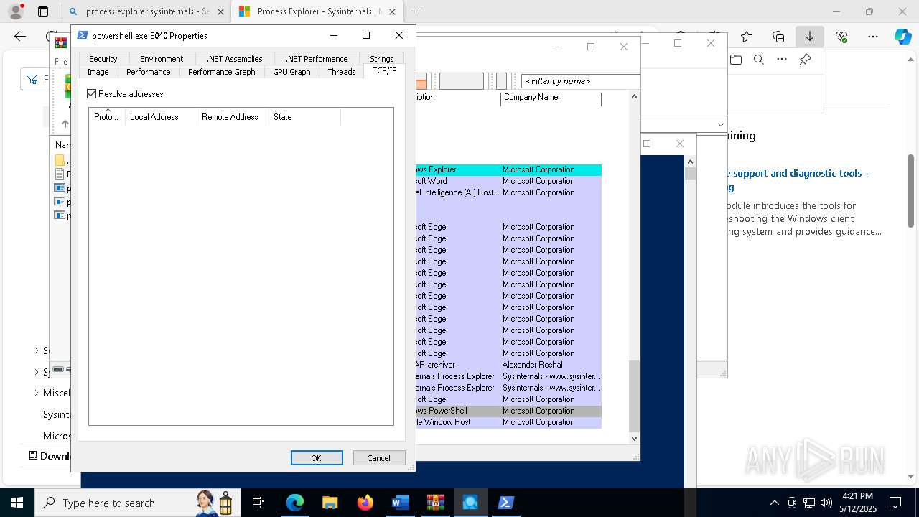Screen dimensions: 919x517
Task: Click Company Name column header
Action: point(551,98)
